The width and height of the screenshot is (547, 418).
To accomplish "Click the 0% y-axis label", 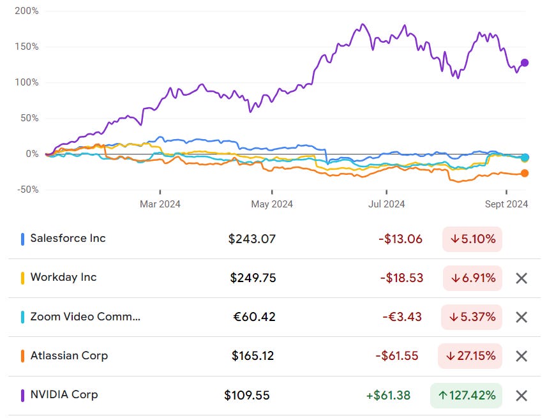I will tap(32, 154).
